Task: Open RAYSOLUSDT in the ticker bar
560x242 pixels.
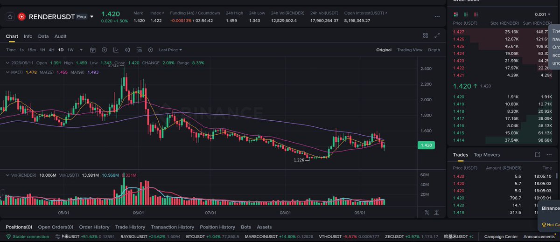Action: tap(150, 237)
